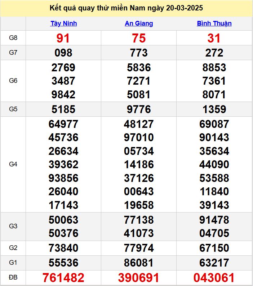Select G6 number 8071 under Bình Thuận

214,94
